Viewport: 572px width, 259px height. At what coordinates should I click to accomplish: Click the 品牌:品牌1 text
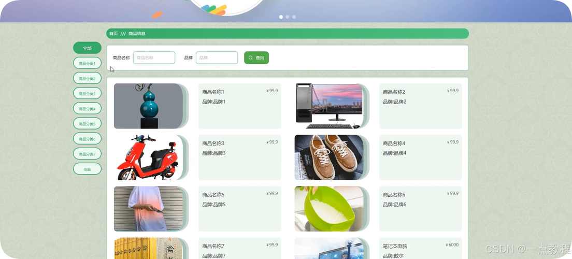point(214,102)
